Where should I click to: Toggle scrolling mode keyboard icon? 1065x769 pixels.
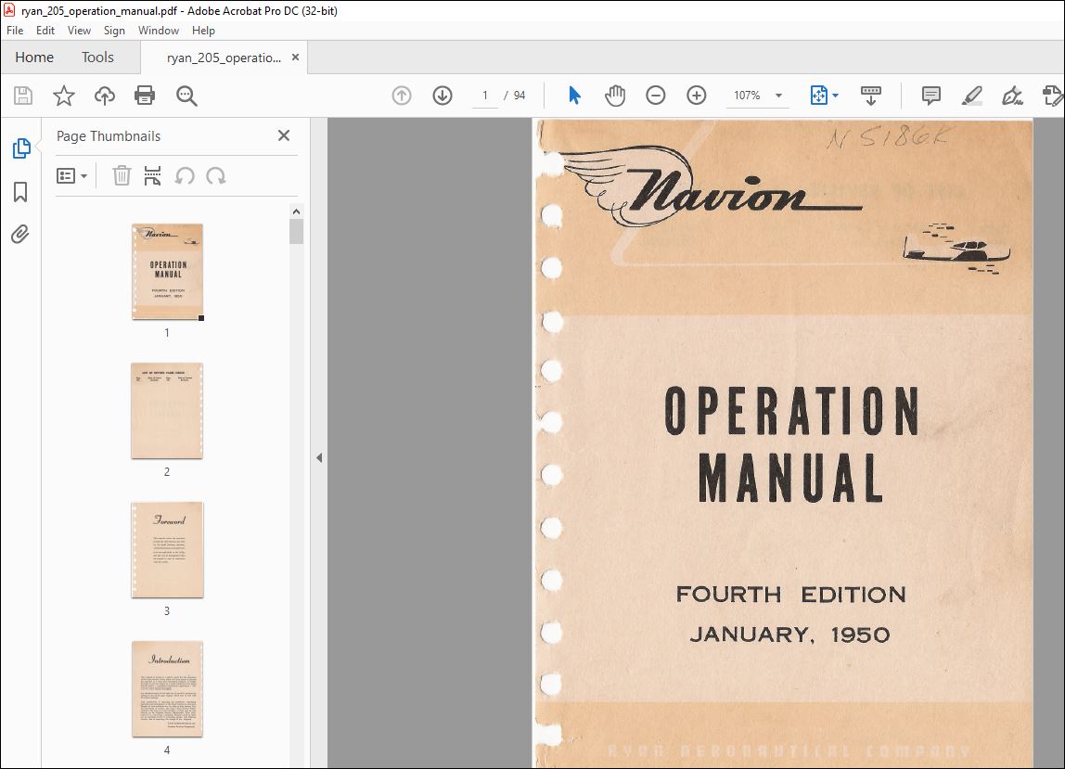click(871, 96)
